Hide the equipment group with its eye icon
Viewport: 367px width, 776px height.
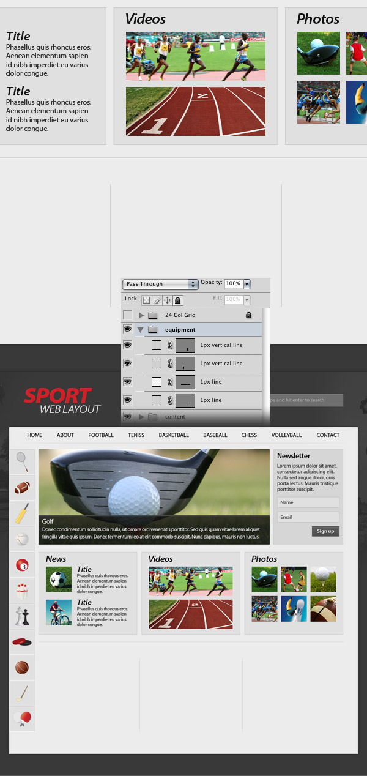[x=127, y=329]
